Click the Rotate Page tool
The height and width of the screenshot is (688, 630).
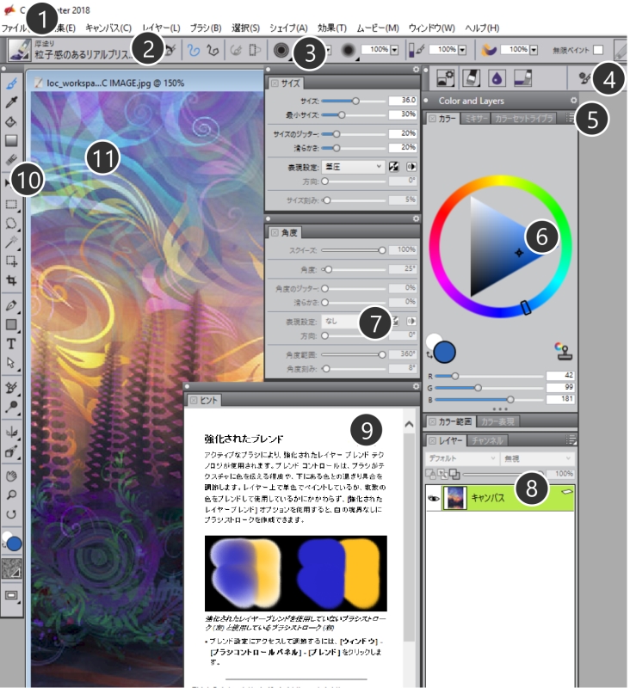pos(12,514)
